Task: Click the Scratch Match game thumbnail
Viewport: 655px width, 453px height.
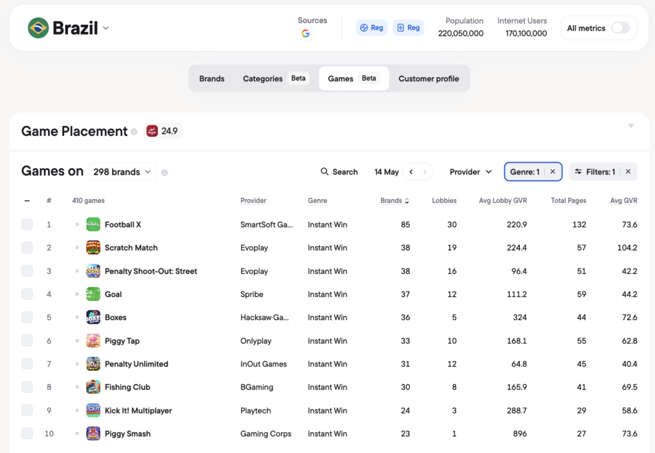Action: pyautogui.click(x=93, y=248)
